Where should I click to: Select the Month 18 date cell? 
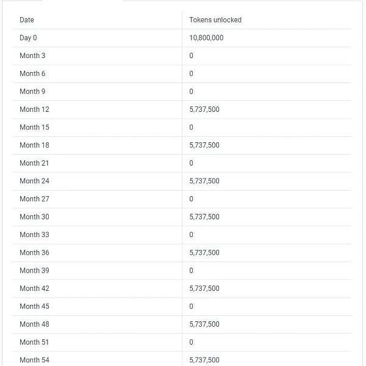[x=34, y=145]
